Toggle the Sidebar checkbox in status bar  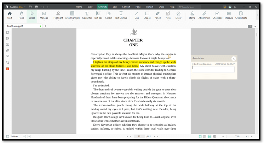(7, 136)
